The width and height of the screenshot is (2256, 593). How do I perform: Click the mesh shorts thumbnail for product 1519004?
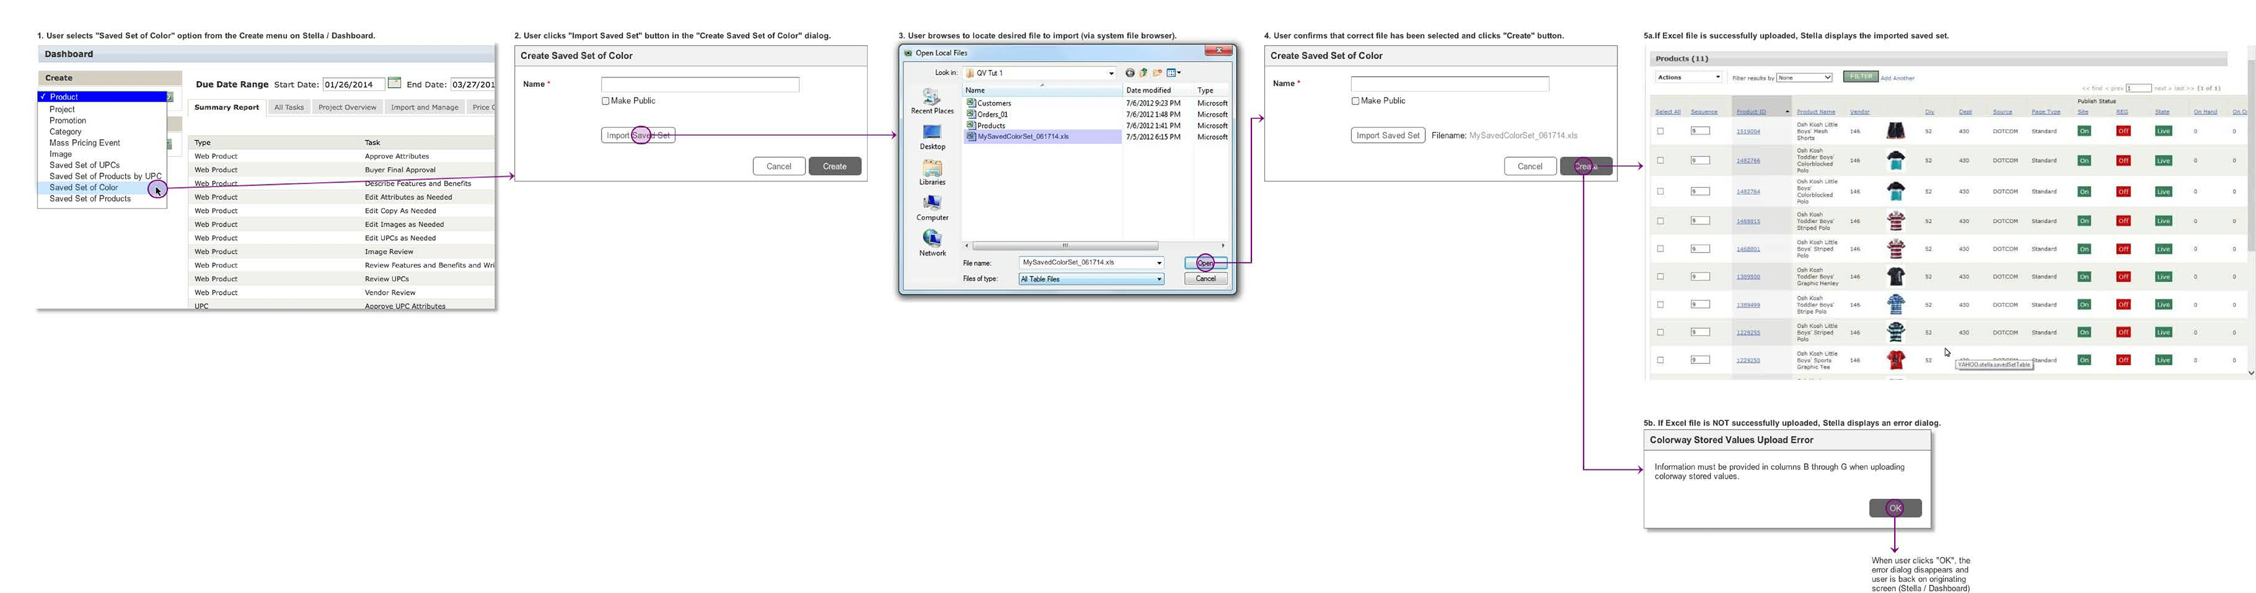tap(1896, 131)
